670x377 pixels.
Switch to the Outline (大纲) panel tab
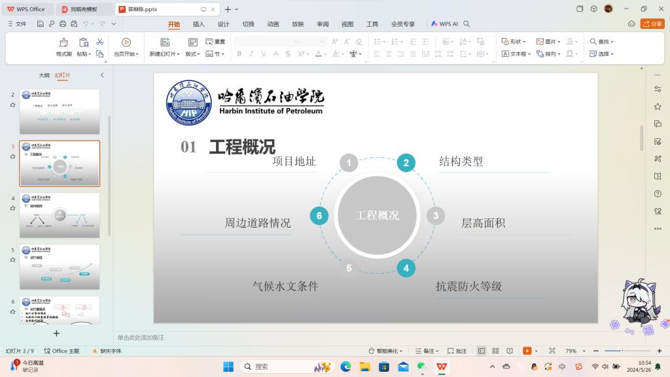(44, 75)
